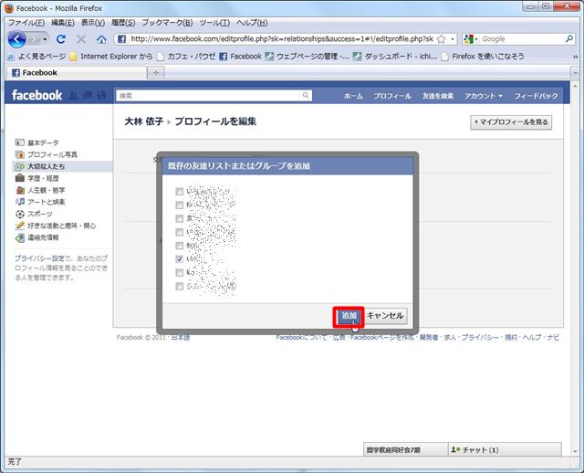Open the 連絡先情報 sidebar item
Image resolution: width=584 pixels, height=473 pixels.
[37, 237]
